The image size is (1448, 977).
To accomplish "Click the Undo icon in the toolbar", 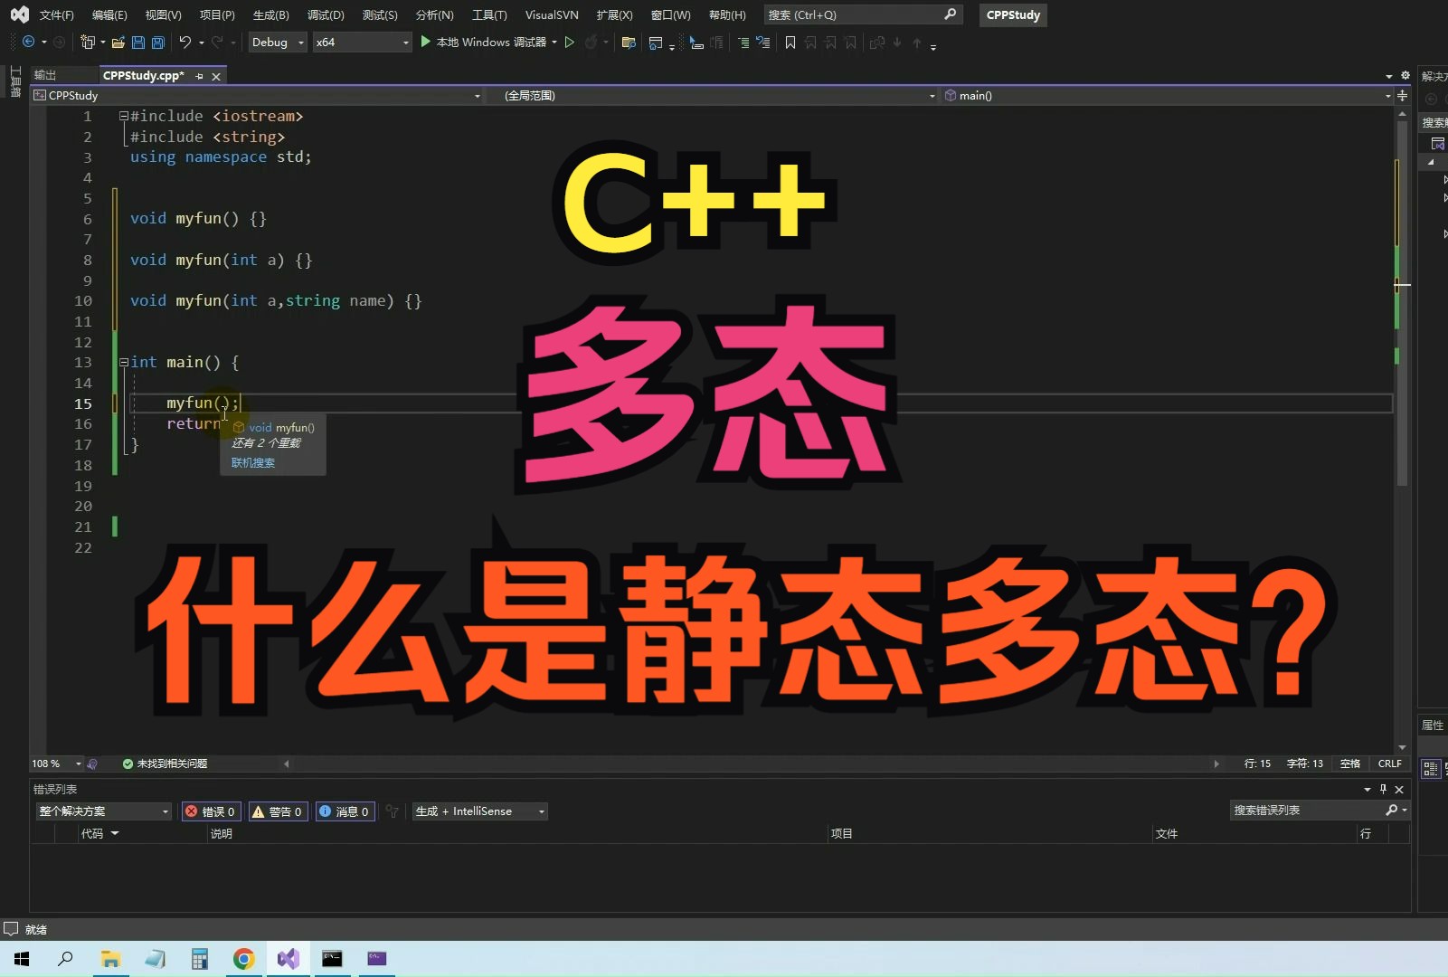I will pos(185,42).
